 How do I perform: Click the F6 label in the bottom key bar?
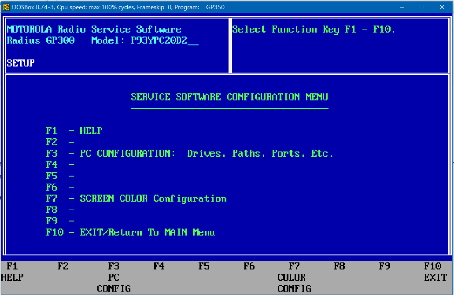coord(249,266)
